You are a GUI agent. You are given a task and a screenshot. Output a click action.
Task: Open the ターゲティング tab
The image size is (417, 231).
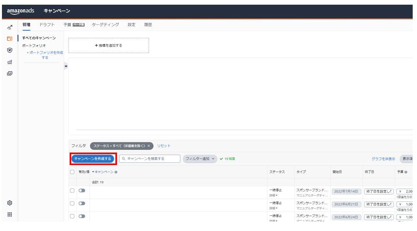pyautogui.click(x=105, y=25)
